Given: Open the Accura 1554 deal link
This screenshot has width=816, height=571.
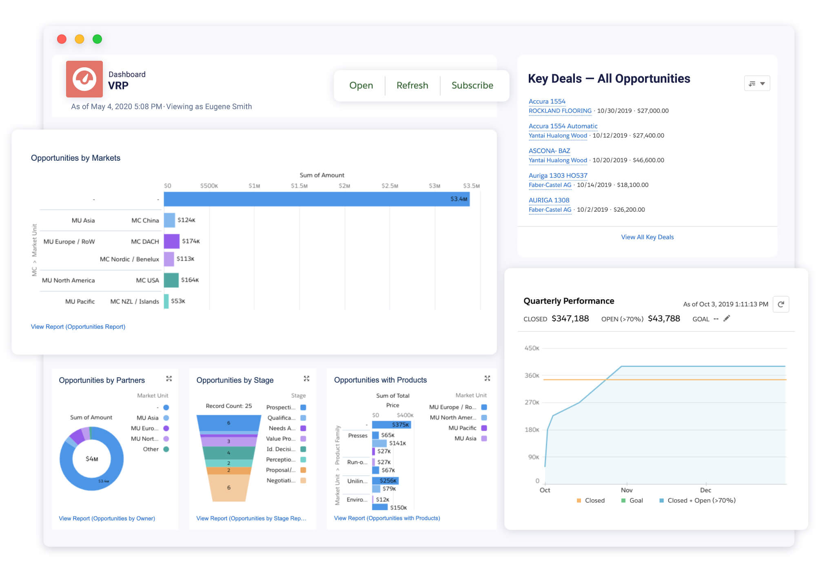Looking at the screenshot, I should point(547,101).
